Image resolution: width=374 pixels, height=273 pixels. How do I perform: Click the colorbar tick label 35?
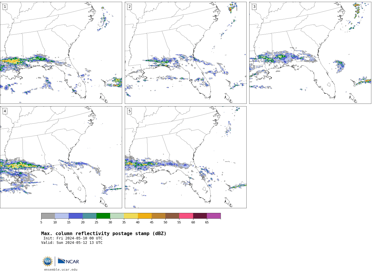point(124,223)
